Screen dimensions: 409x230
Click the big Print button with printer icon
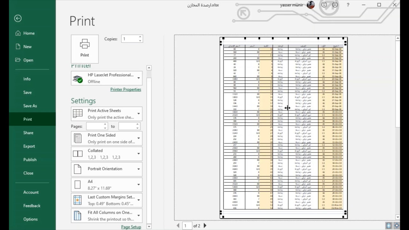(x=85, y=49)
